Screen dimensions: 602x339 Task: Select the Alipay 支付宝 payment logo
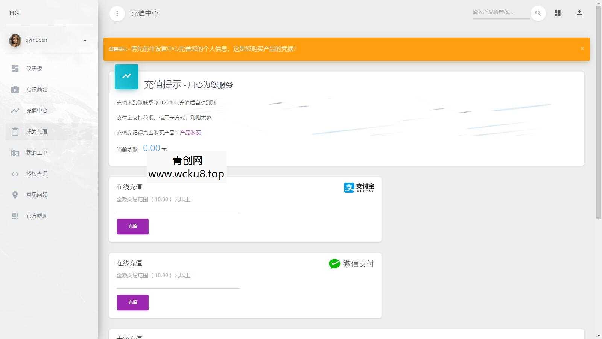[358, 187]
